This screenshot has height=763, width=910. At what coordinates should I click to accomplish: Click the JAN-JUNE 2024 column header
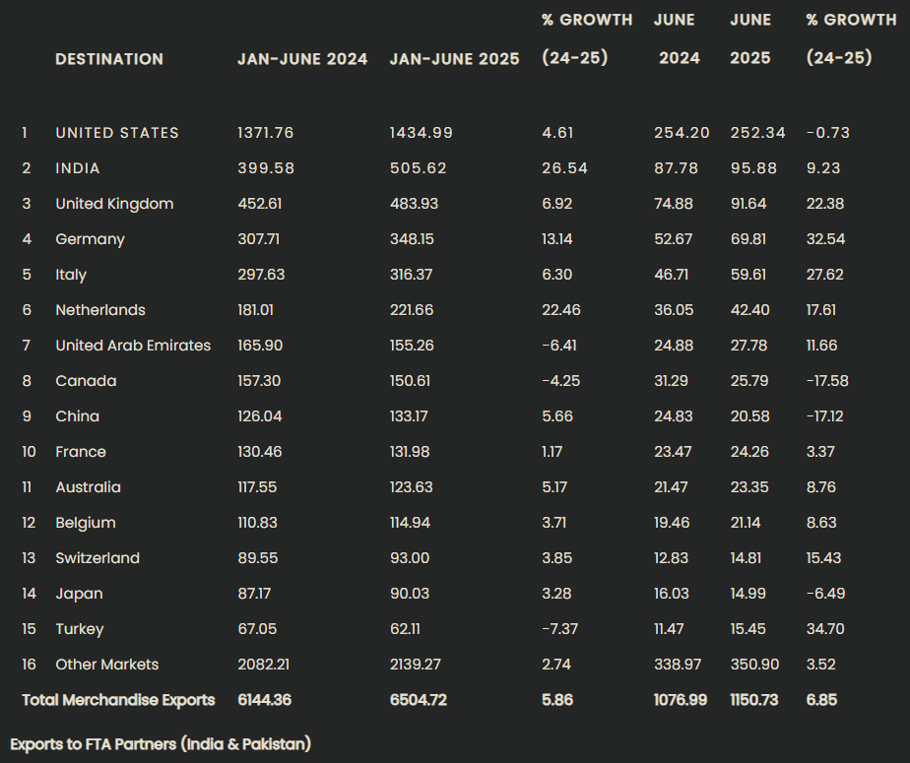pos(302,59)
